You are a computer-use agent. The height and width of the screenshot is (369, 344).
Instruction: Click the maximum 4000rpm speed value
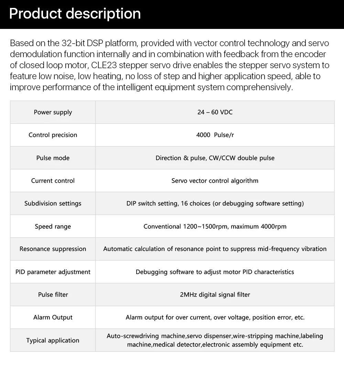(x=258, y=226)
